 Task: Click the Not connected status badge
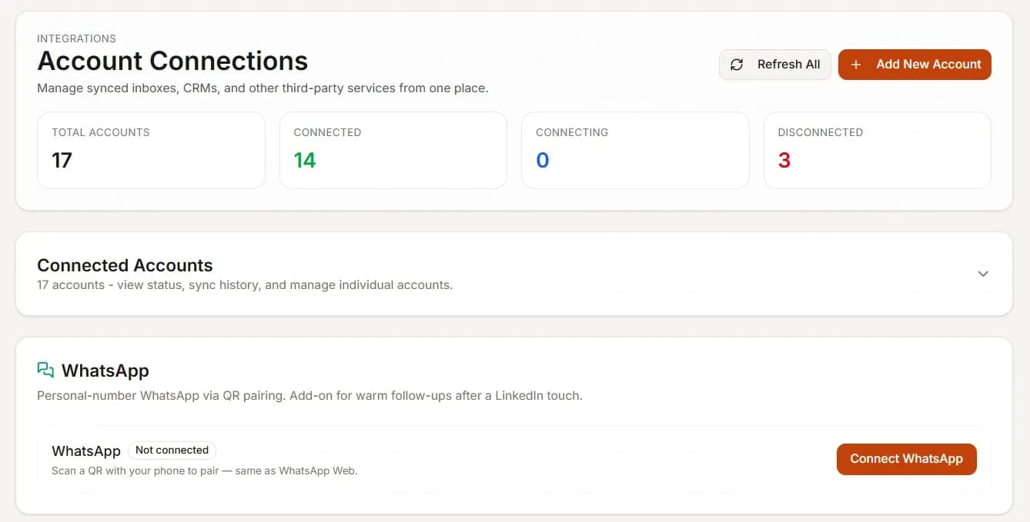(x=172, y=451)
